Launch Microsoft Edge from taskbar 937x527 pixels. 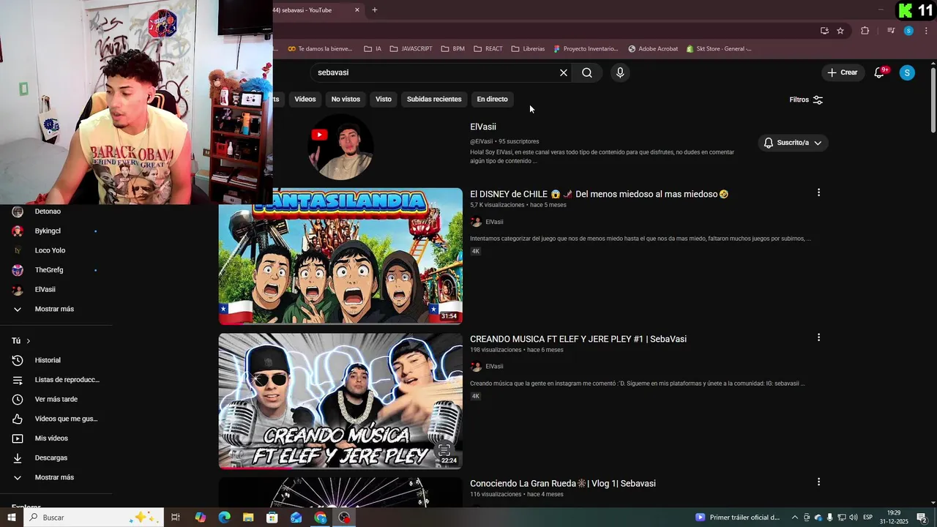point(224,517)
